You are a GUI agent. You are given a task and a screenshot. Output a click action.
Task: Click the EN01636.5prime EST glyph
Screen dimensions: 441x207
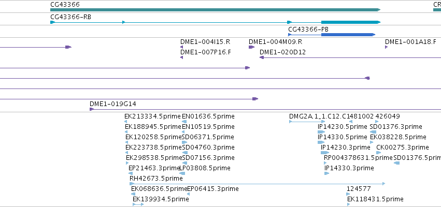point(184,122)
